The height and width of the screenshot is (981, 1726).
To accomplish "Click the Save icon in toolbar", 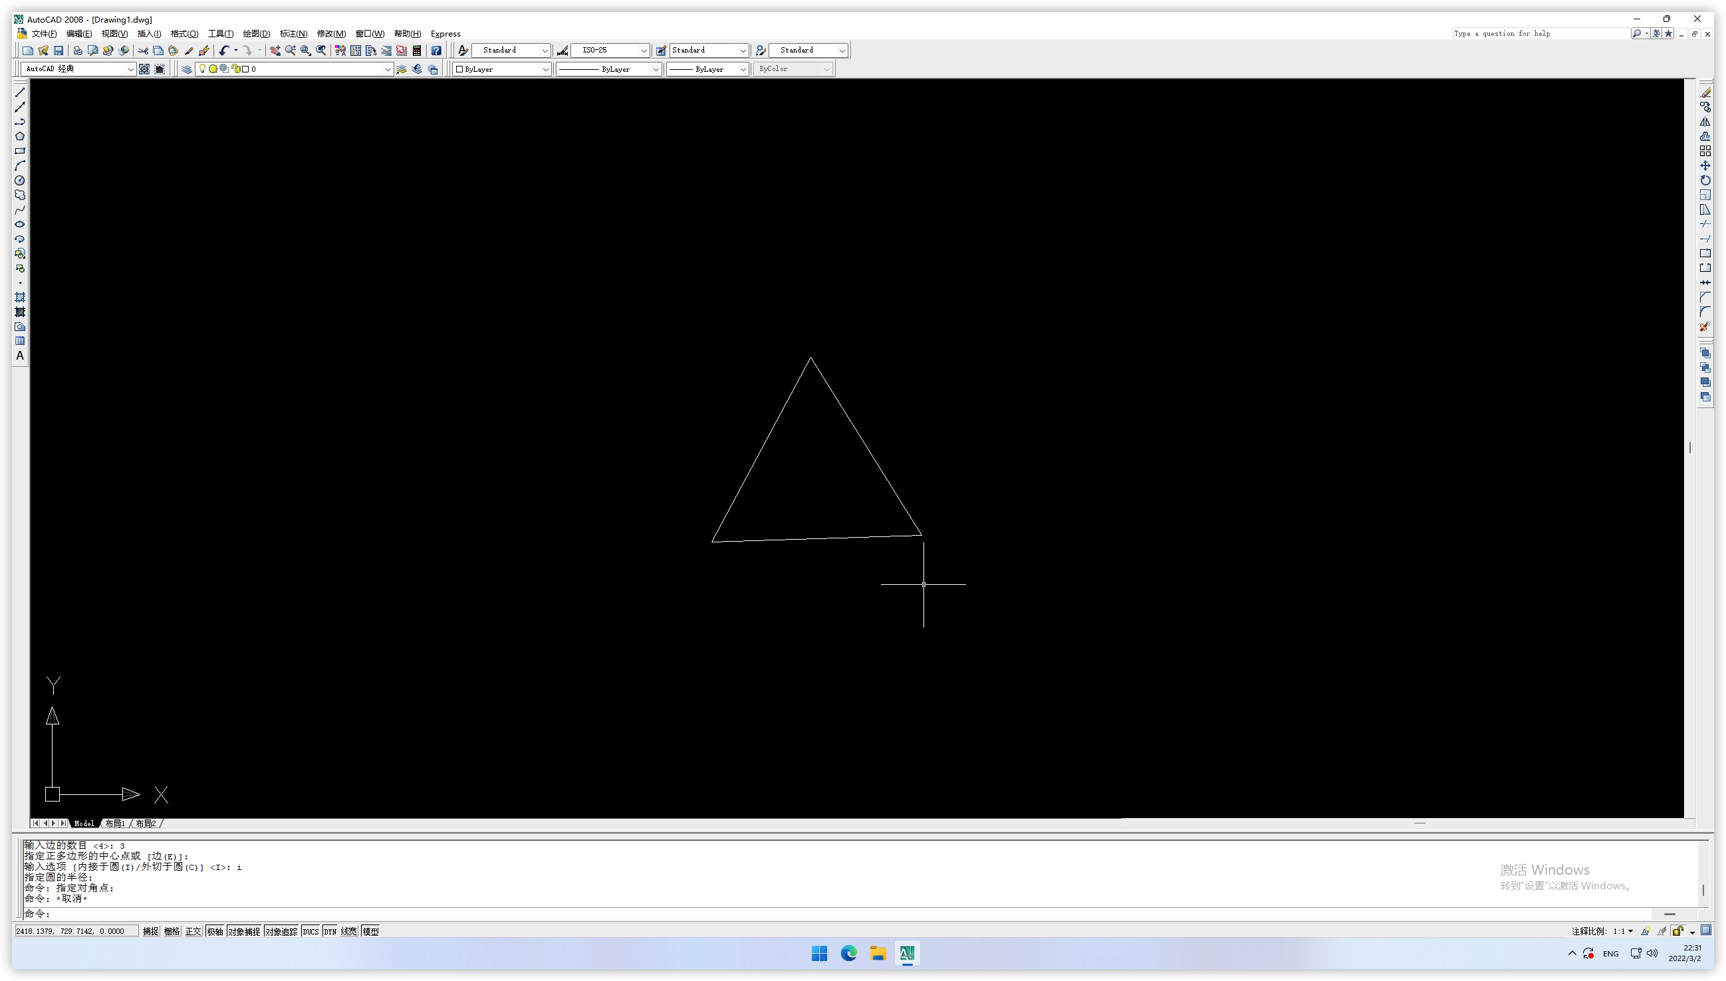I will (x=59, y=51).
